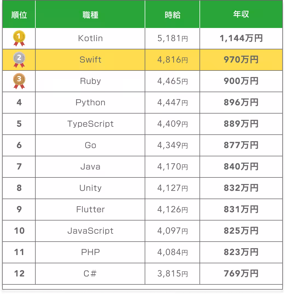Viewport: 285px width, 294px height.
Task: Select the Flutter row label
Action: coord(90,209)
